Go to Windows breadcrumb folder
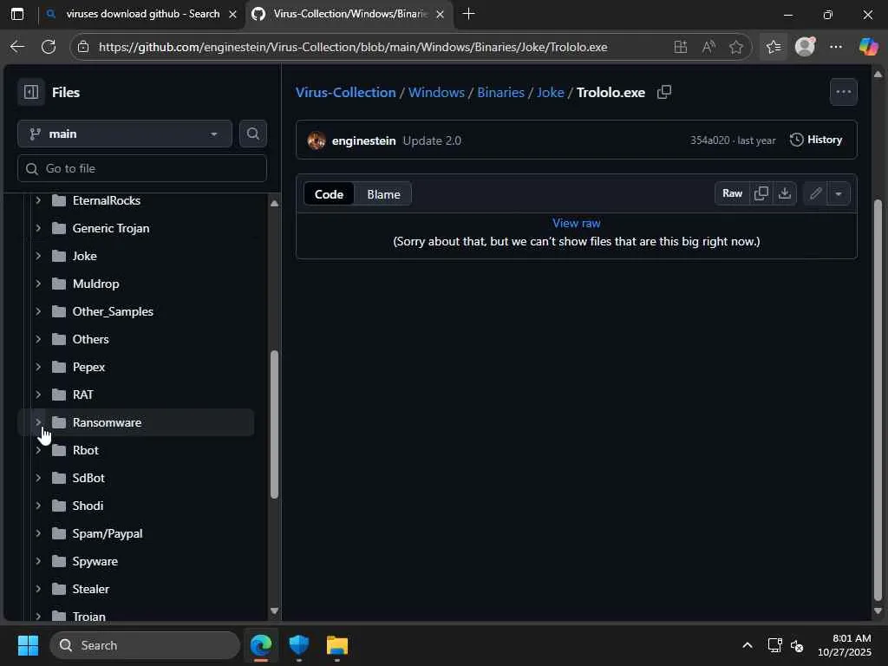This screenshot has height=666, width=888. (436, 92)
